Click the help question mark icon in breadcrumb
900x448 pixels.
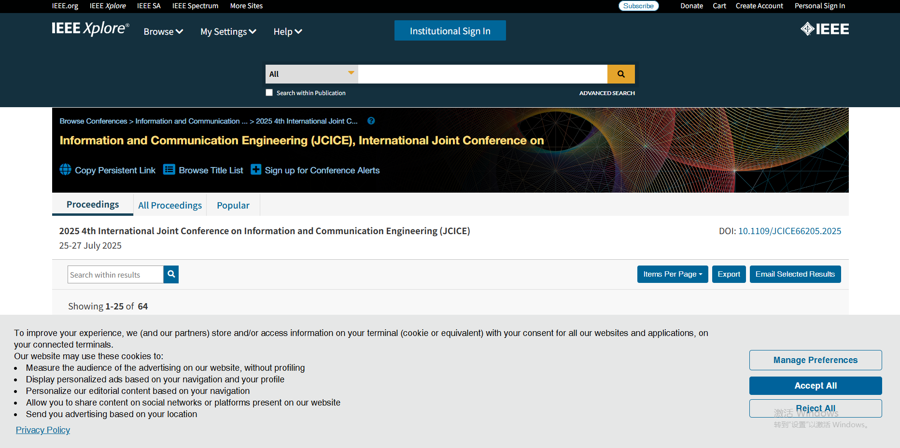pyautogui.click(x=371, y=121)
